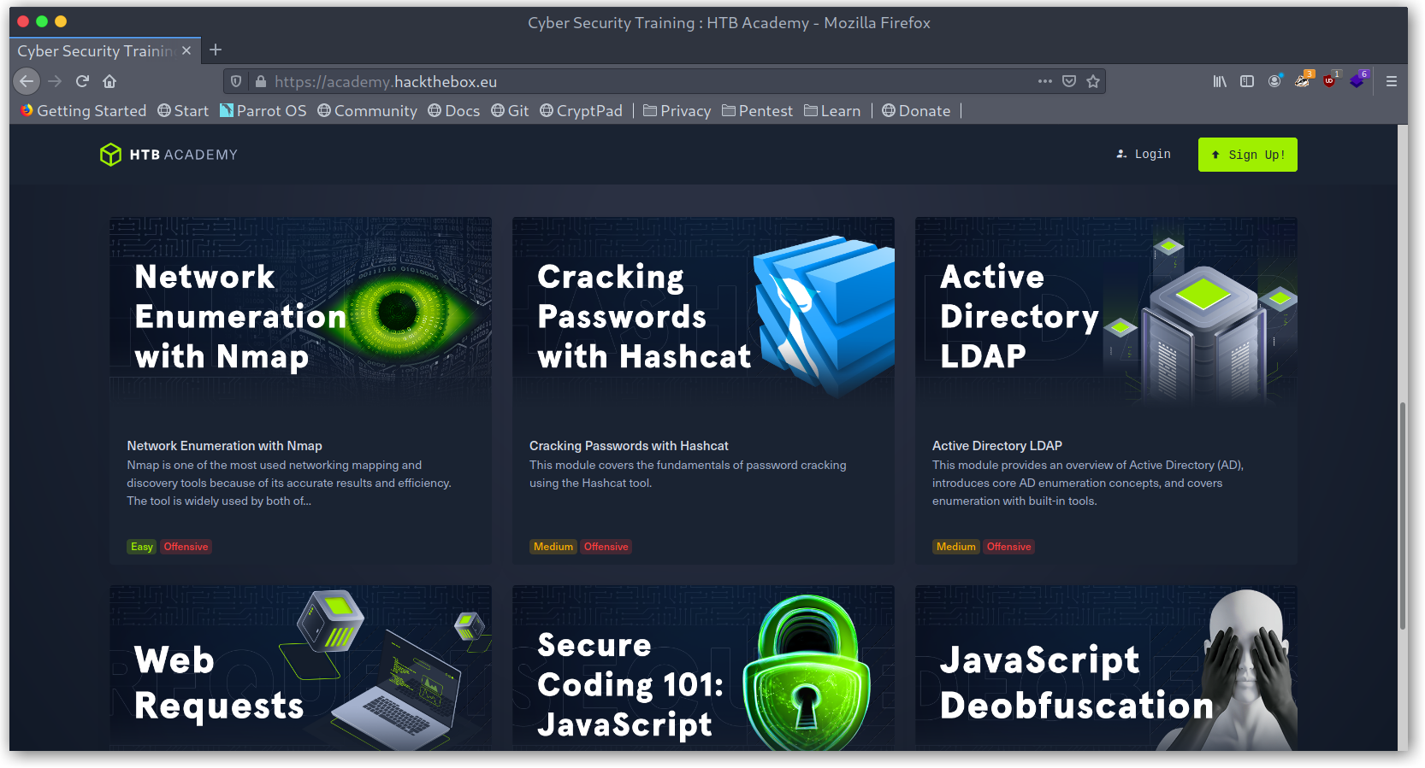Save page to Pocket
Image resolution: width=1425 pixels, height=768 pixels.
[x=1069, y=81]
